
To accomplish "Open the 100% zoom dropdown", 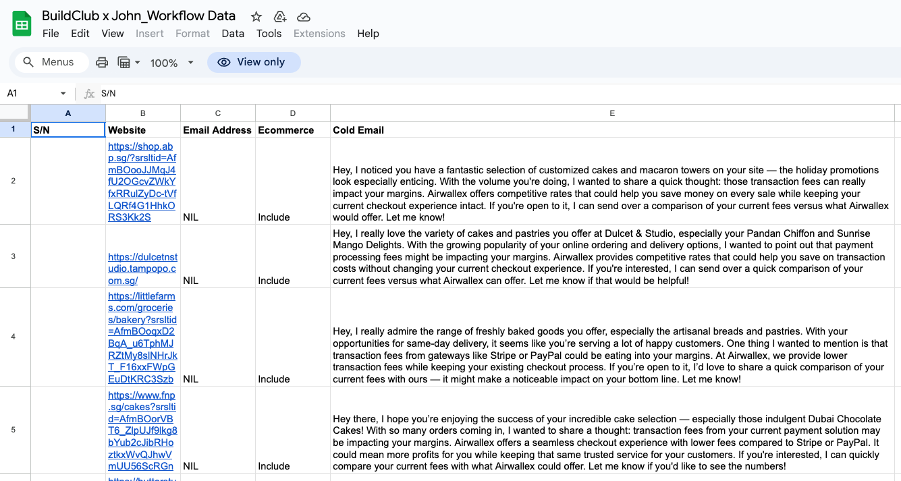I will point(171,63).
